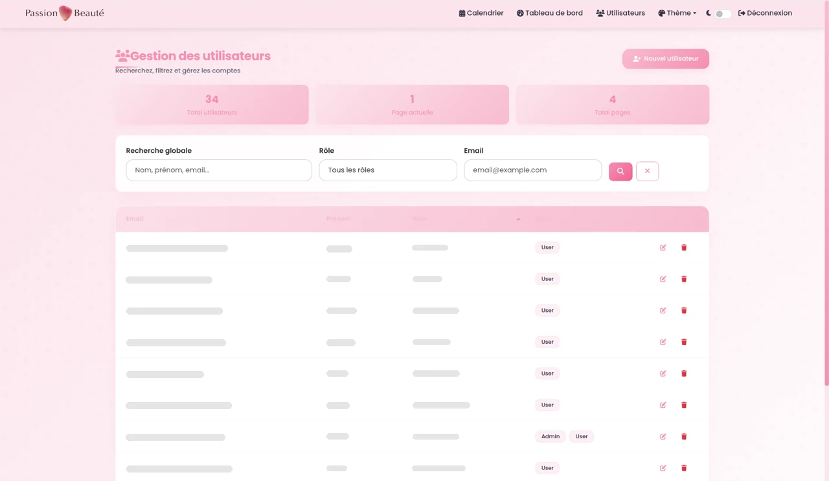The image size is (829, 481).
Task: Delete the user in the third row
Action: coord(684,311)
